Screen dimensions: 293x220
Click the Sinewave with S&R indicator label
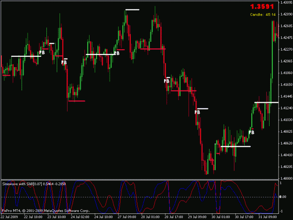tap(34, 184)
